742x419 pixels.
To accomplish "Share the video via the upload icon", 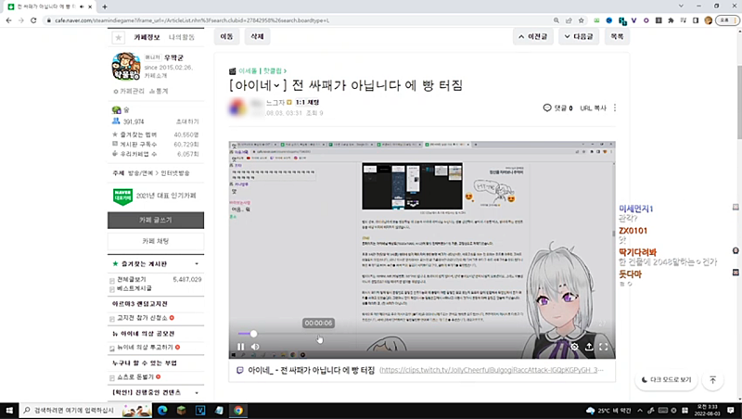I will click(589, 347).
